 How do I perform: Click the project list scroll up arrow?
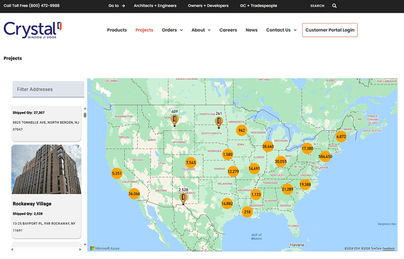tap(85, 109)
